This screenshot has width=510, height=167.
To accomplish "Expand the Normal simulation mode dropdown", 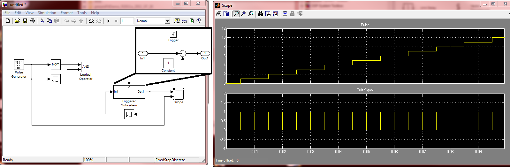I will click(x=167, y=21).
